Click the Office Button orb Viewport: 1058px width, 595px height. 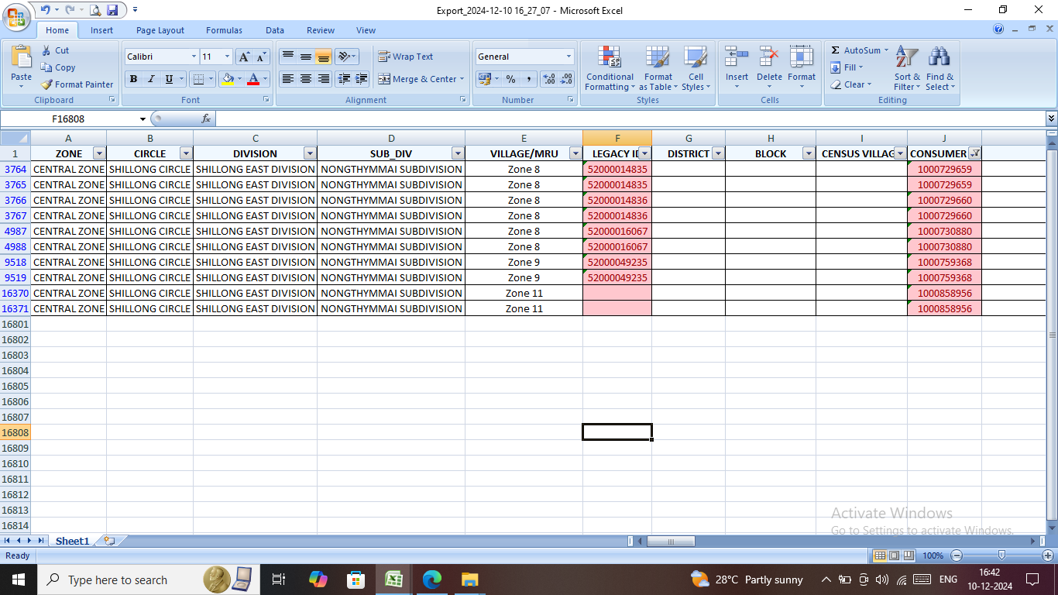tap(15, 15)
